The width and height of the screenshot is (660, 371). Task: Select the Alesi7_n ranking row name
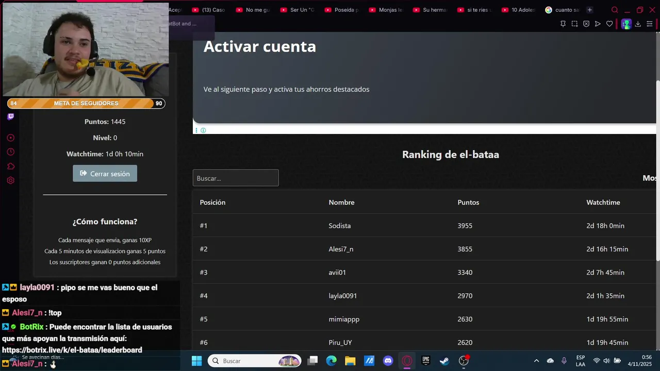coord(341,249)
